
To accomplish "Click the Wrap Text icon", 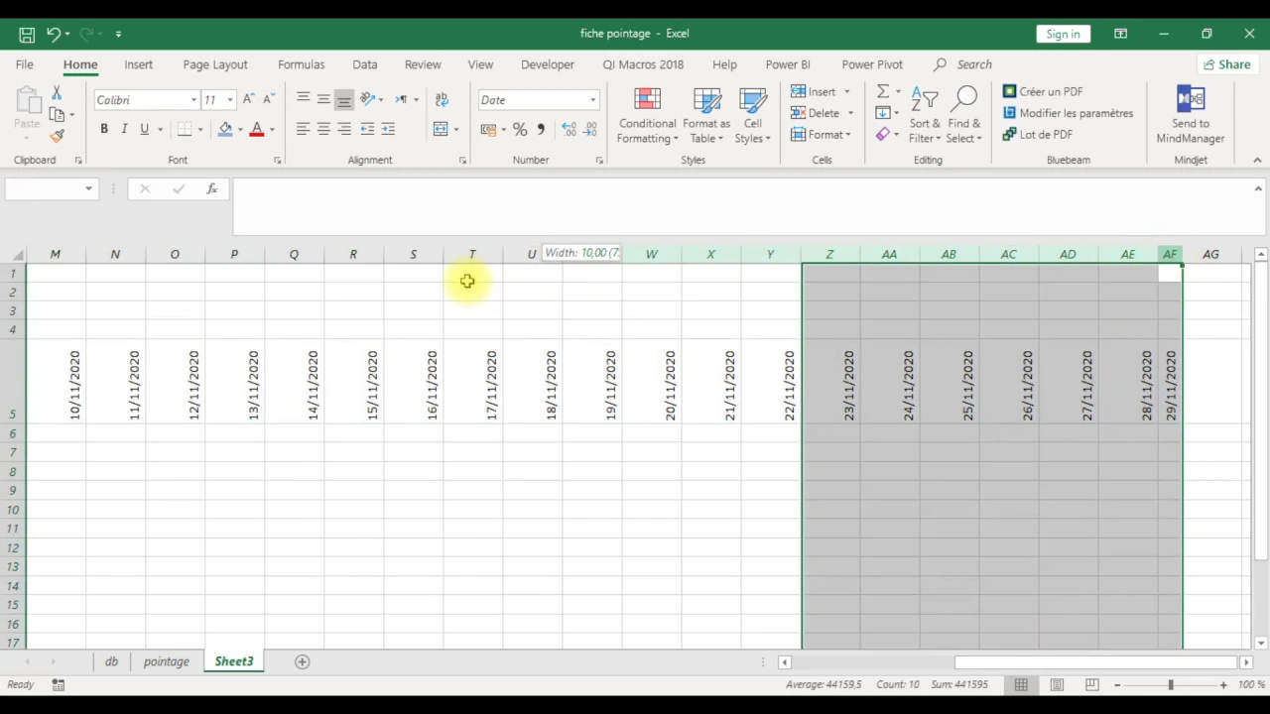I will point(442,99).
